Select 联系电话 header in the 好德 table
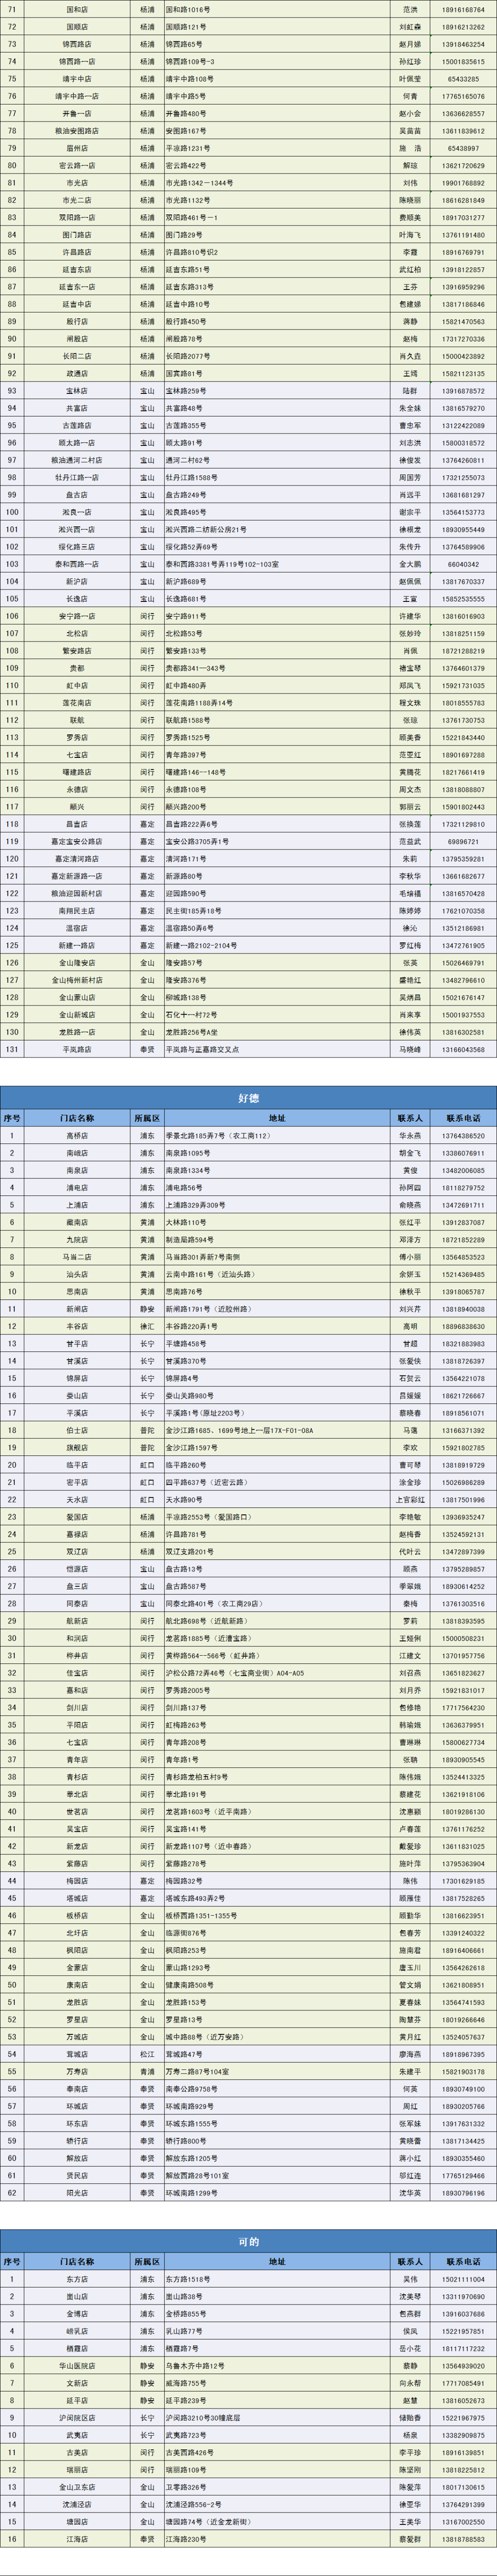 coord(463,1118)
